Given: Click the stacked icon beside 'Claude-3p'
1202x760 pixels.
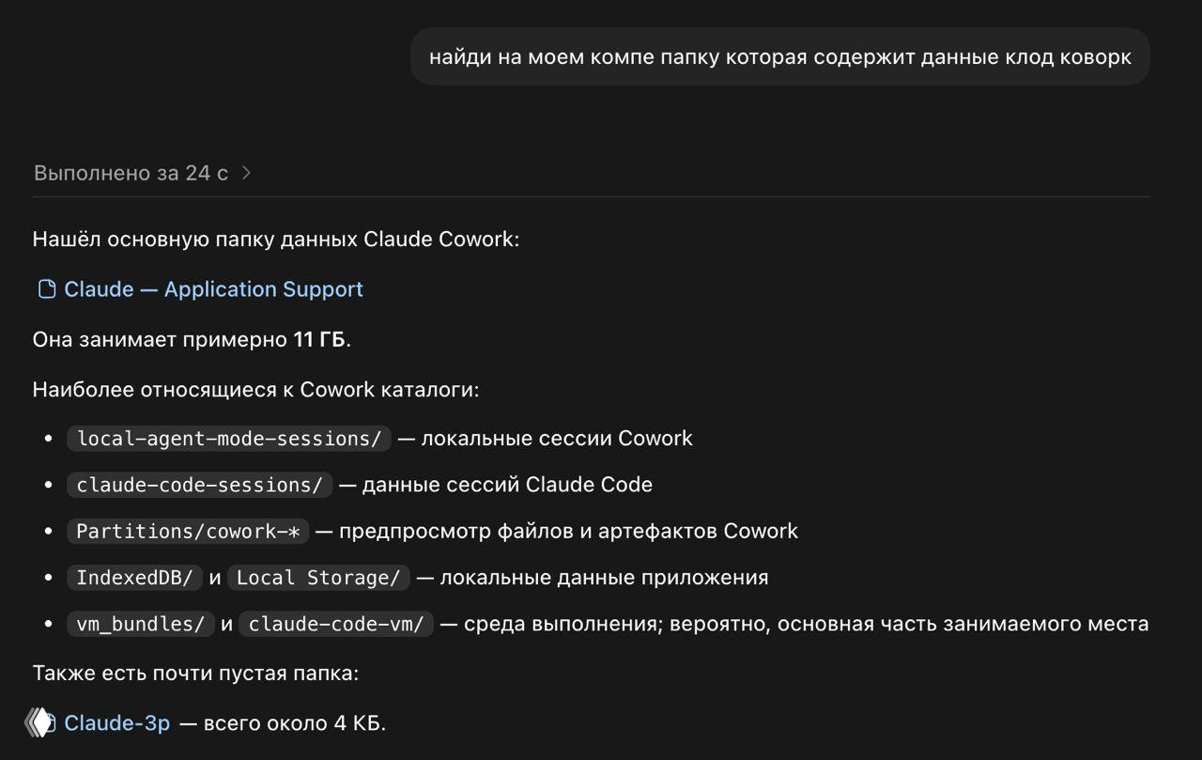Looking at the screenshot, I should [x=40, y=722].
